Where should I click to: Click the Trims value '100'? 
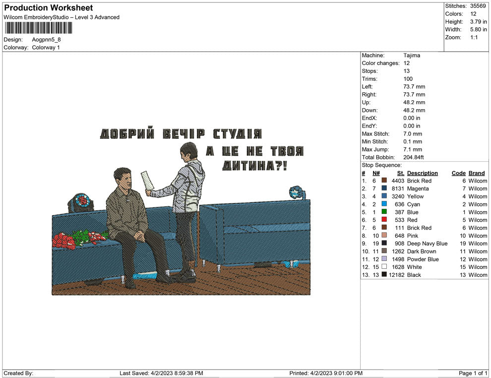tap(408, 78)
